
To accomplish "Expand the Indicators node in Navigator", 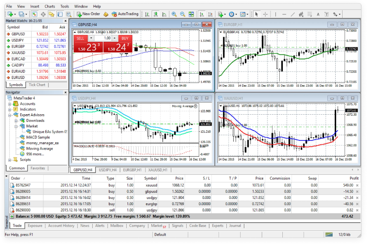I will coord(10,109).
